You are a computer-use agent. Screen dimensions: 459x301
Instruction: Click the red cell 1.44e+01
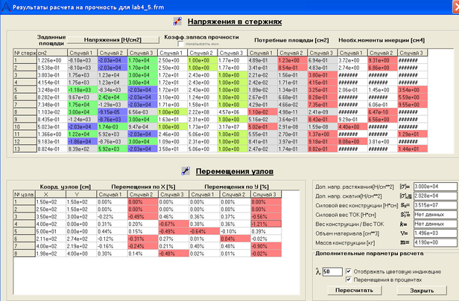coord(413,149)
